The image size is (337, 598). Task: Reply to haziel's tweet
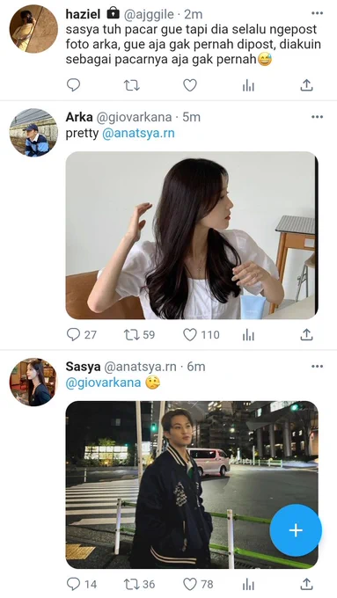point(73,85)
